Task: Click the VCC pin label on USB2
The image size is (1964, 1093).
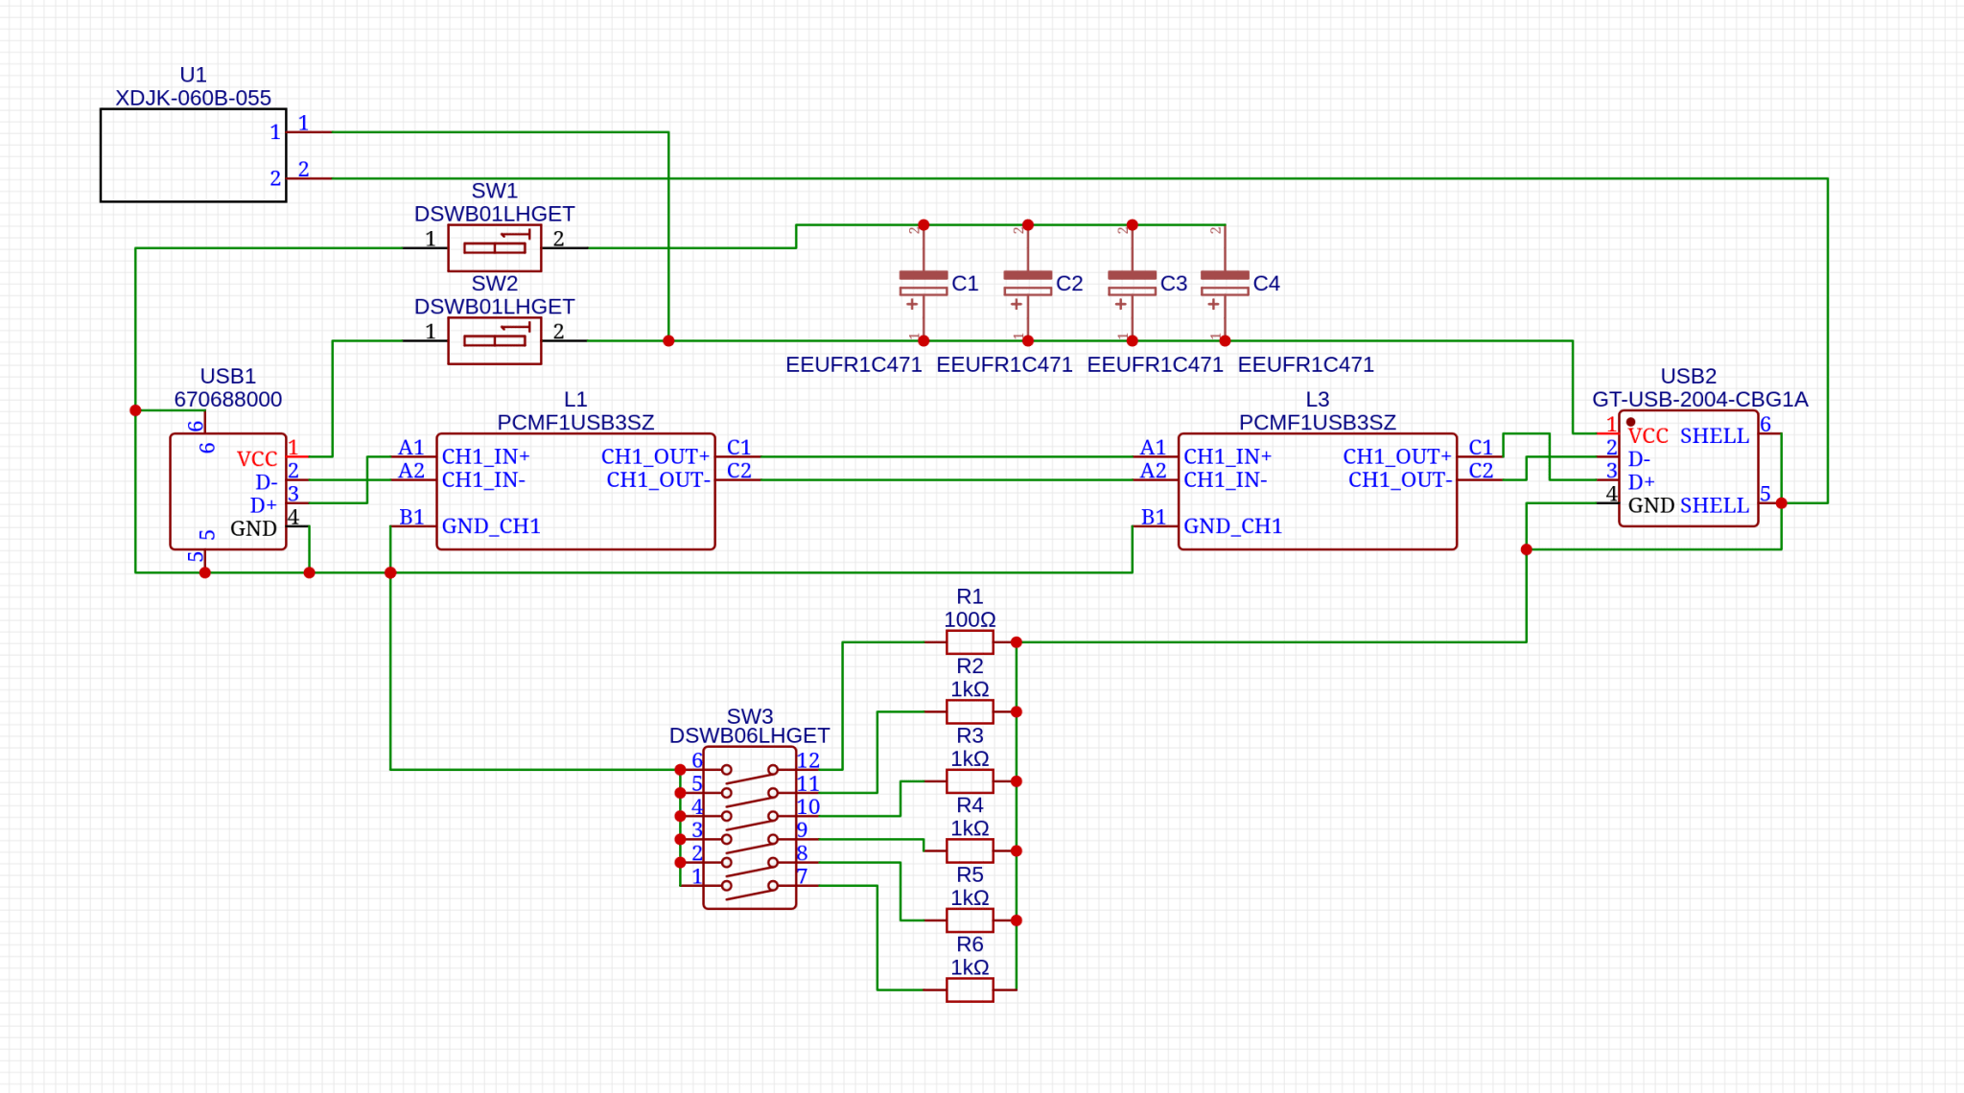Action: pos(1648,436)
